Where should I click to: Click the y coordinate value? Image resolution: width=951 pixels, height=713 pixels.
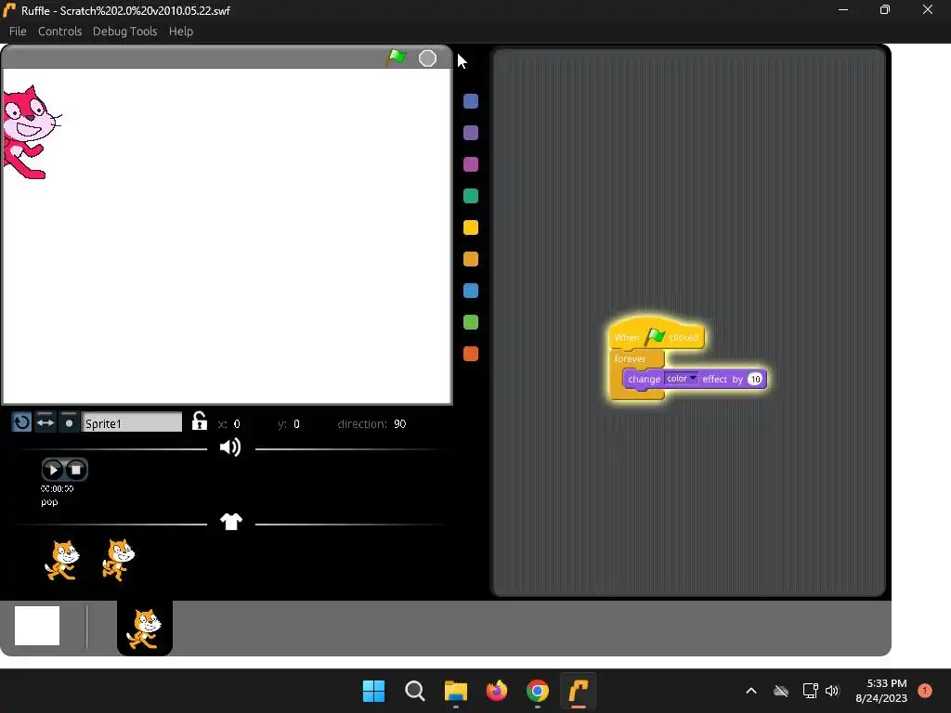pos(296,423)
